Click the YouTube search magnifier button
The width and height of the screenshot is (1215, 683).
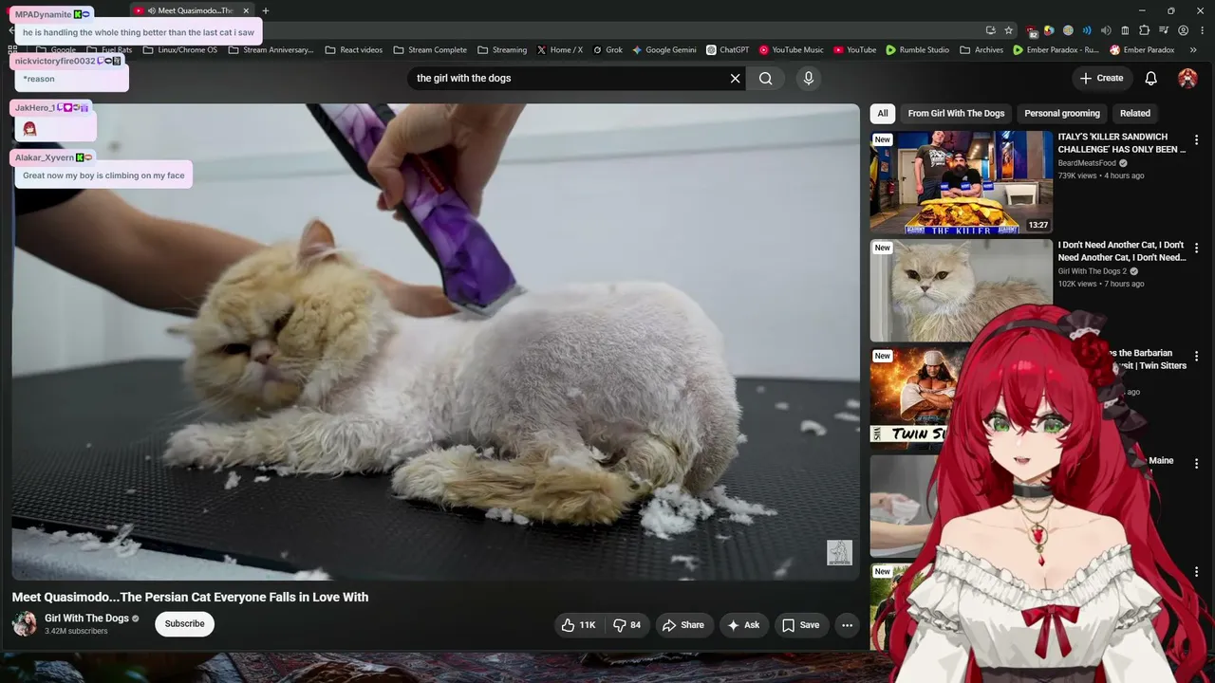tap(765, 79)
